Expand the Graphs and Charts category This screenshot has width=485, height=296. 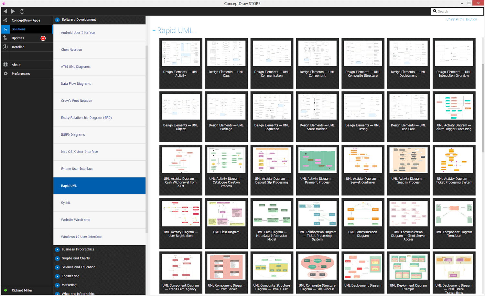57,259
